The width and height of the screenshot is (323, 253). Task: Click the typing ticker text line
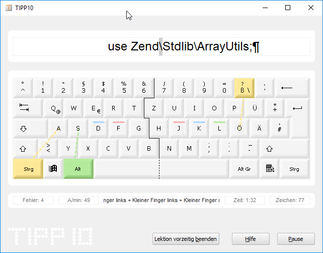(x=161, y=46)
